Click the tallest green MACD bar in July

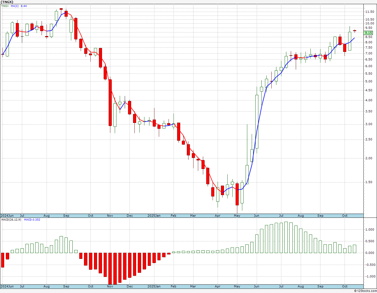[x=286, y=237]
